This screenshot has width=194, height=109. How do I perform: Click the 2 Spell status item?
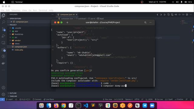(x=169, y=99)
